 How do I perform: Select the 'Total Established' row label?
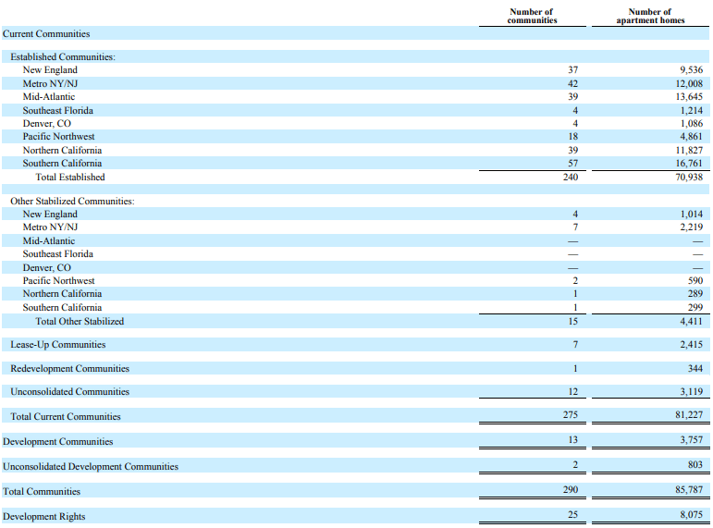70,177
